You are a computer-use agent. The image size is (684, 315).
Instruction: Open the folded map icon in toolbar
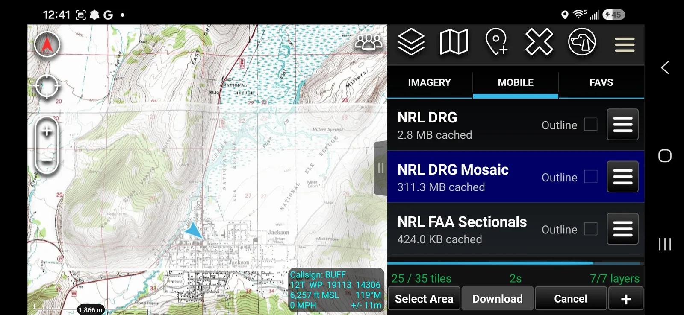tap(454, 42)
